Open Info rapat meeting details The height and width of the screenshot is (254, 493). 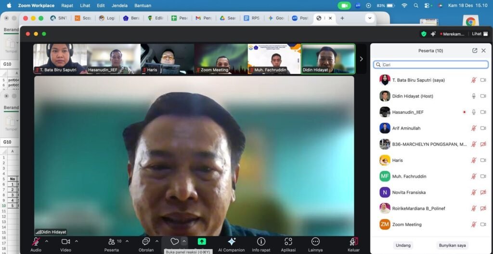pyautogui.click(x=261, y=242)
